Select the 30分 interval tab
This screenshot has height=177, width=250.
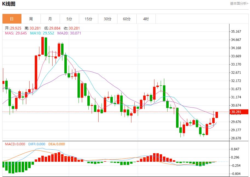108,19
